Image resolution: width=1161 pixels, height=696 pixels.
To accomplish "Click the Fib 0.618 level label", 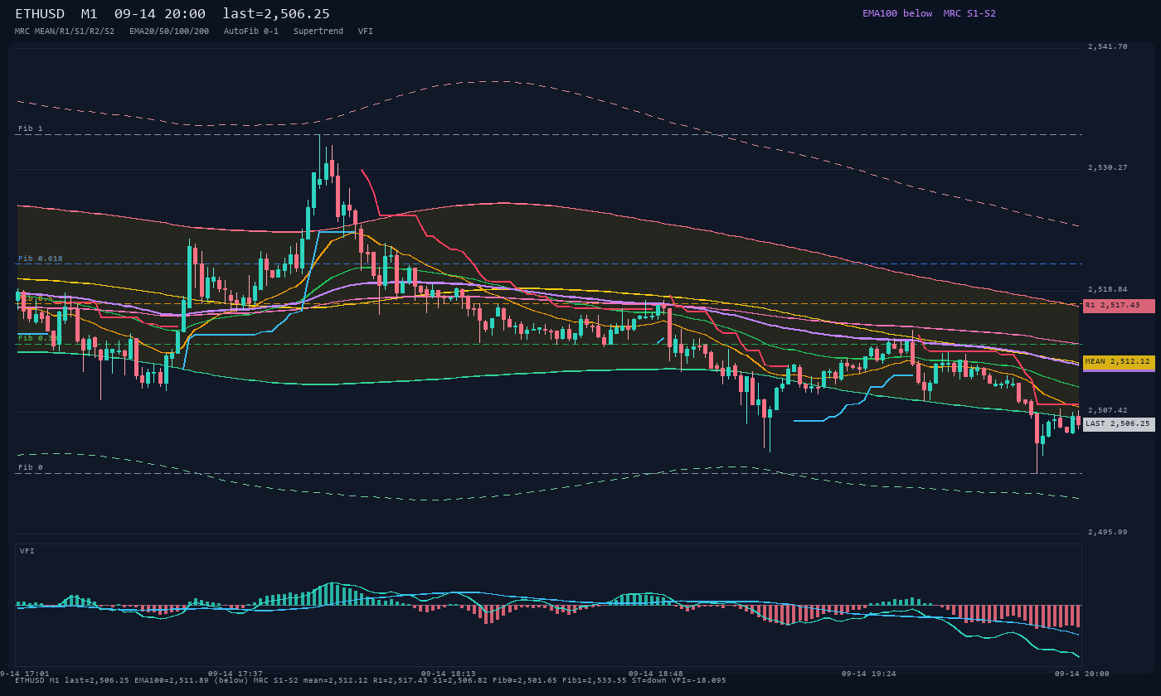I will (41, 259).
